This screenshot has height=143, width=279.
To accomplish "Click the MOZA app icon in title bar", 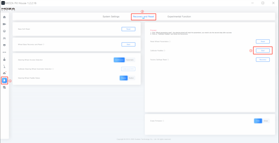I will 3,3.
